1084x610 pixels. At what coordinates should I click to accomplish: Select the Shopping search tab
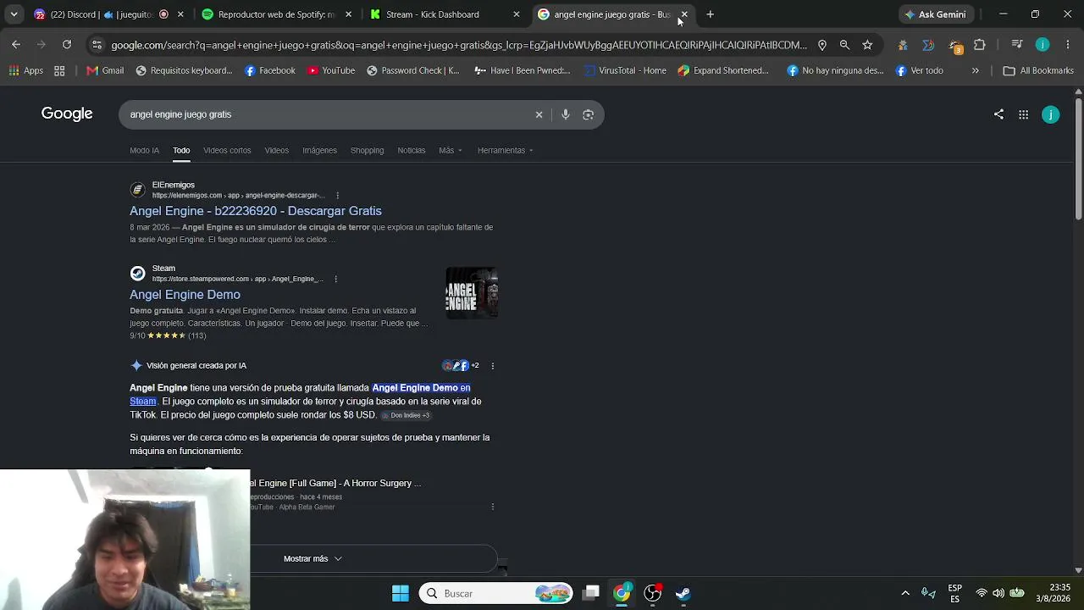click(x=367, y=151)
